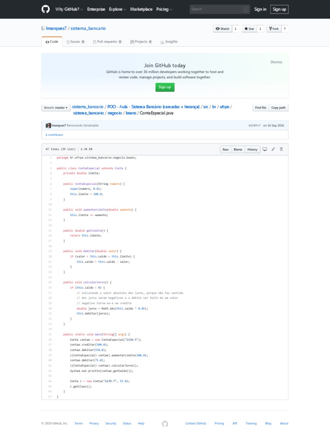The height and width of the screenshot is (440, 330).
Task: Click the Copy path button
Action: click(x=278, y=107)
